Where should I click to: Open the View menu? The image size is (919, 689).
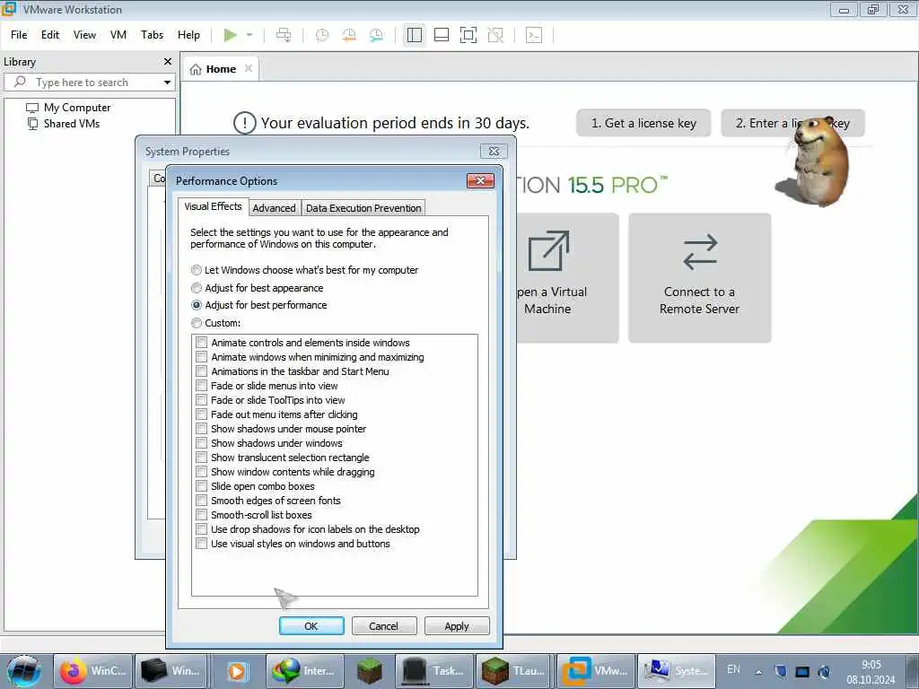84,35
